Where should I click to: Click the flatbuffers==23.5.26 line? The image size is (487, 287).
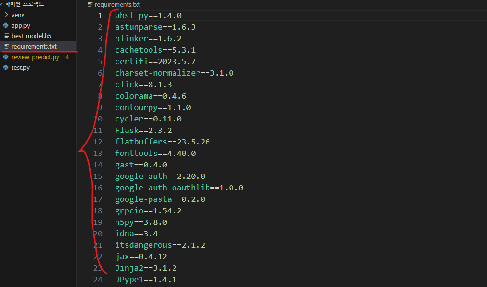(x=162, y=142)
